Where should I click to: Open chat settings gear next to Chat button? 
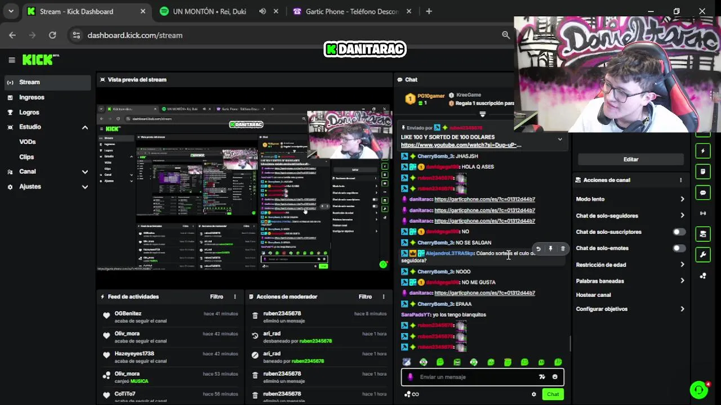pyautogui.click(x=534, y=394)
